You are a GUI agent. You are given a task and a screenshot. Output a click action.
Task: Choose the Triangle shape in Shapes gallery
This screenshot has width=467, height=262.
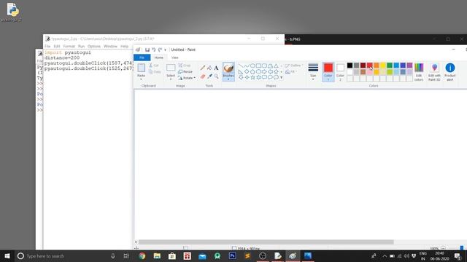click(x=276, y=65)
